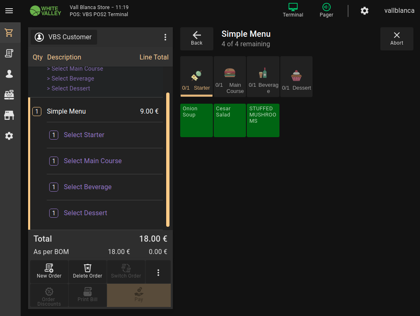This screenshot has height=316, width=420.
Task: Open the order three-dot options menu
Action: click(165, 37)
